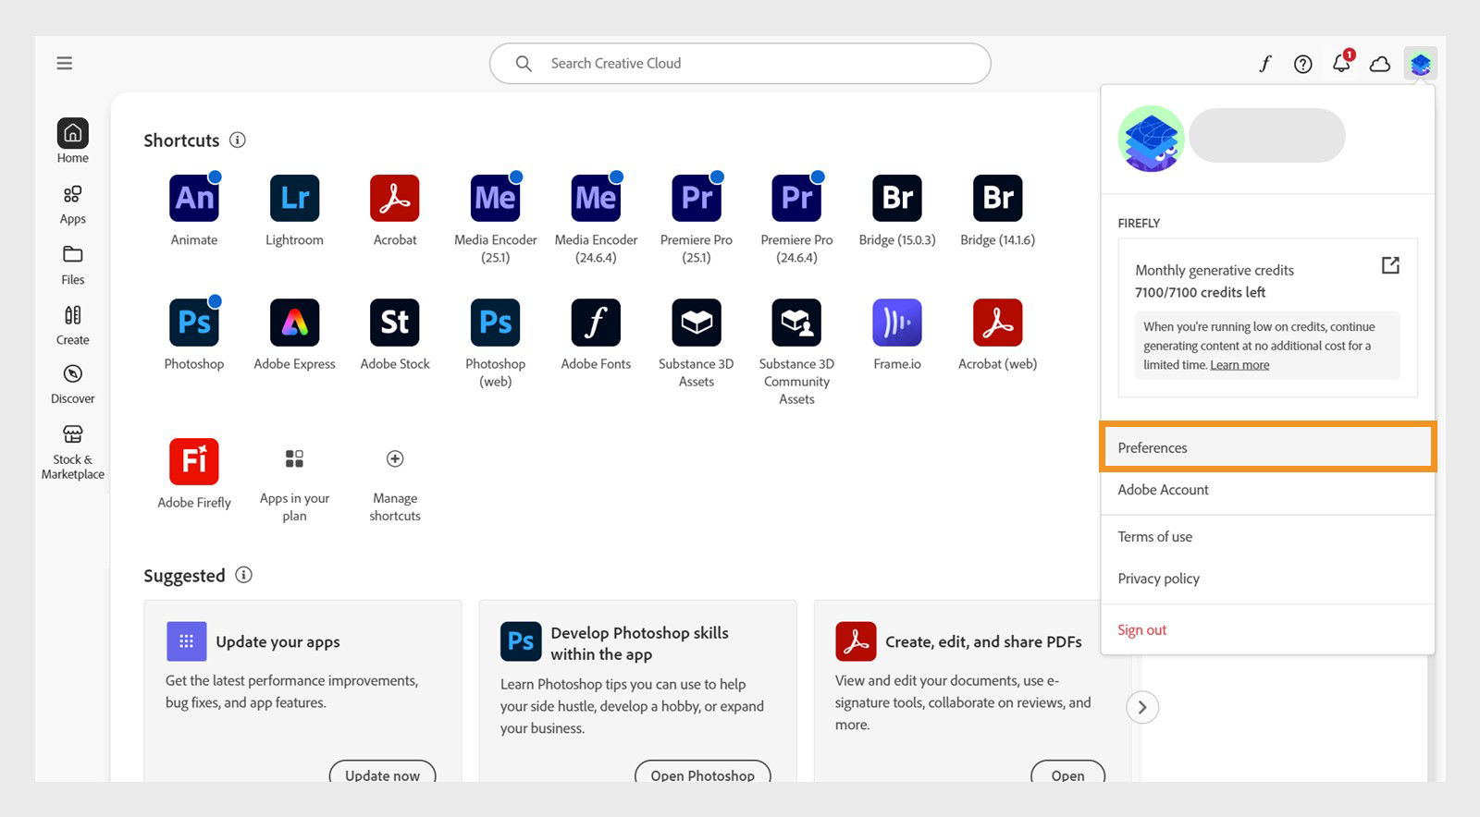Open the hamburger menu icon
1480x817 pixels.
click(x=64, y=63)
